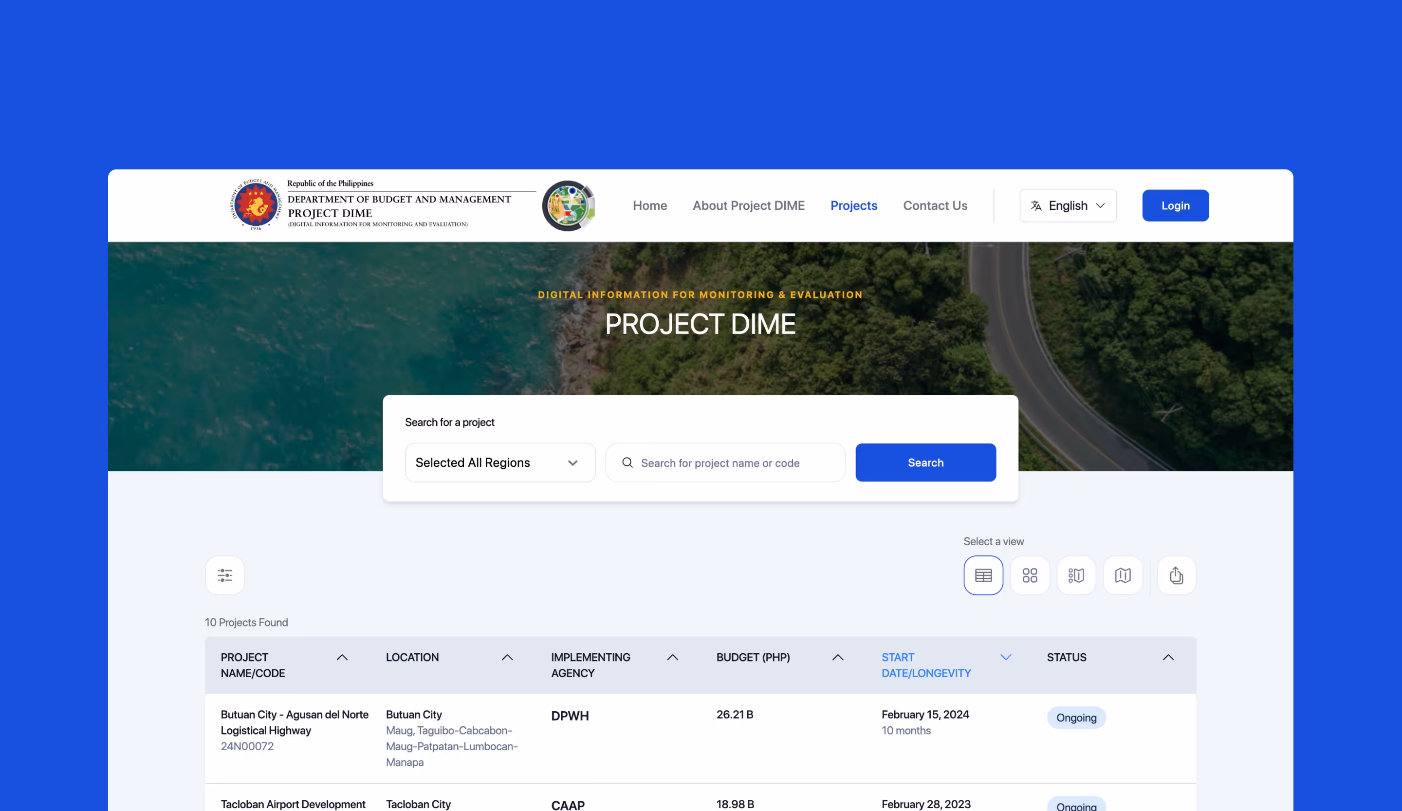Toggle sorting on PROJECT NAME/CODE column
Screen dimensions: 1402x811
pos(342,657)
